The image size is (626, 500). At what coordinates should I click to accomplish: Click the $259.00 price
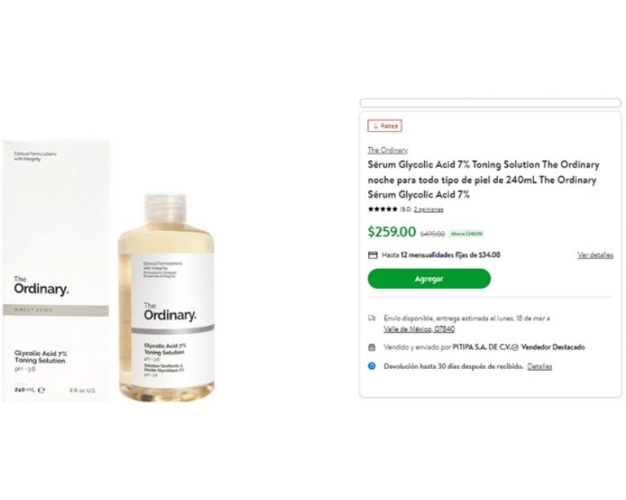tap(391, 232)
